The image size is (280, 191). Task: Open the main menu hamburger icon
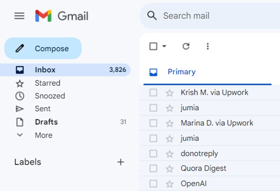(x=20, y=16)
